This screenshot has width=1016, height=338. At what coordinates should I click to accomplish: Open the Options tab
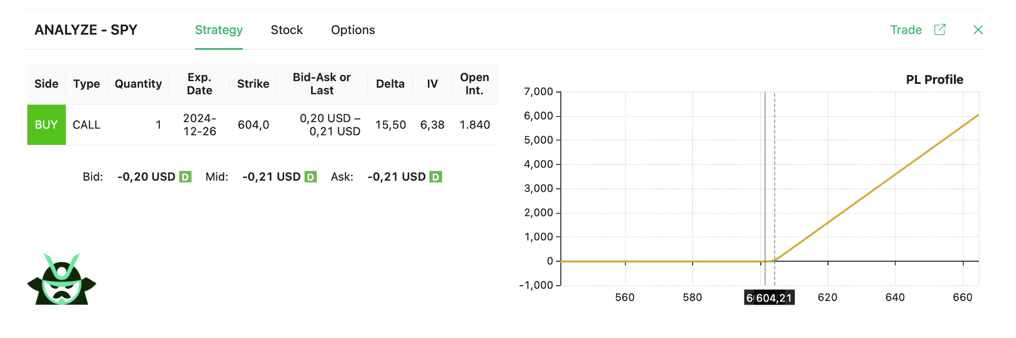click(353, 30)
